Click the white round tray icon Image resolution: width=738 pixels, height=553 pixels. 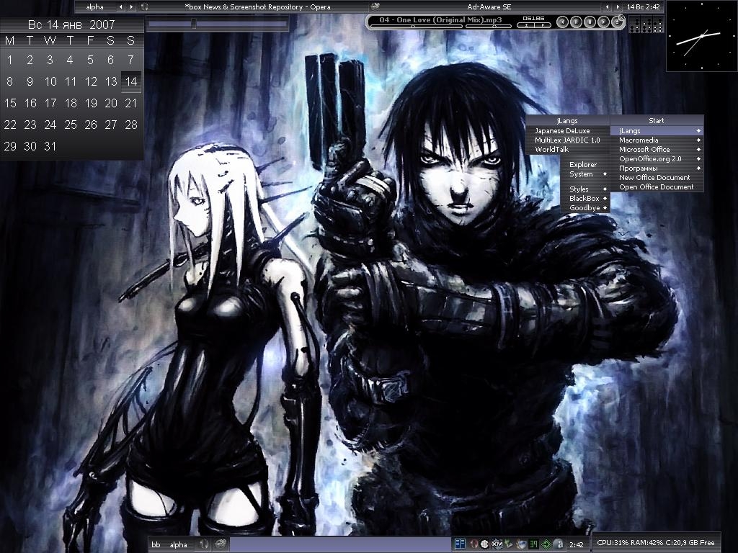[485, 544]
